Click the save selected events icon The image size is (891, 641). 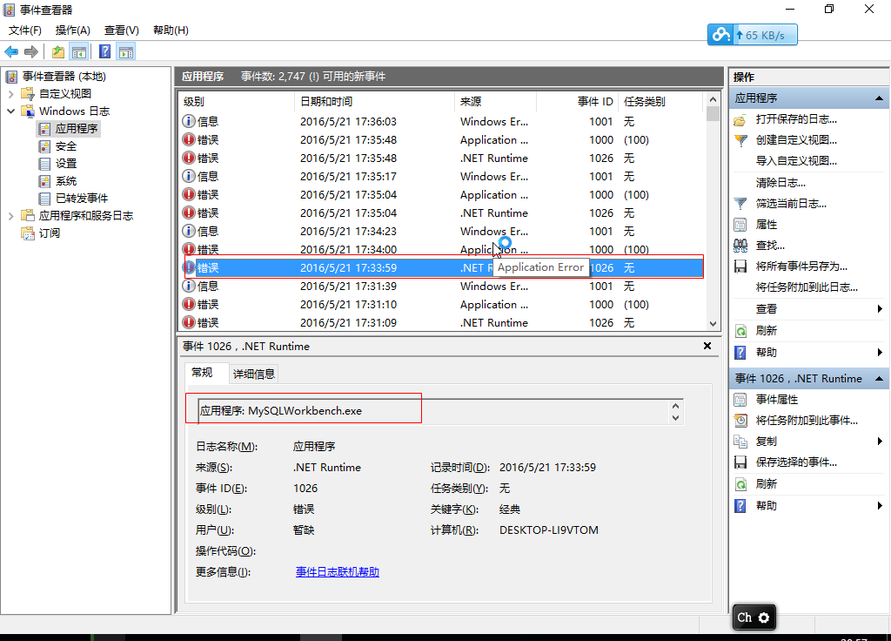740,462
